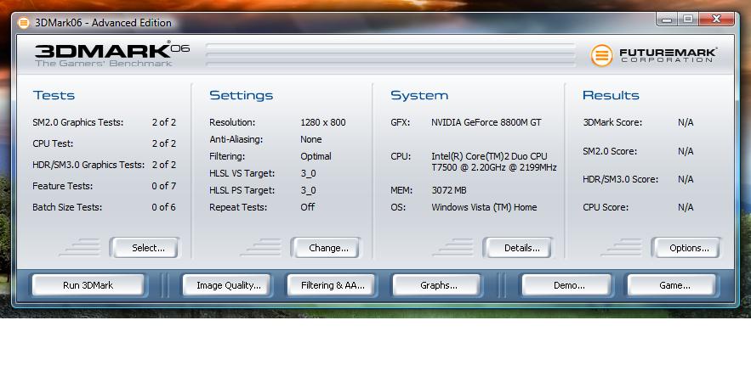The image size is (751, 382).
Task: Click the Filtering 'Optimal' value
Action: point(316,156)
